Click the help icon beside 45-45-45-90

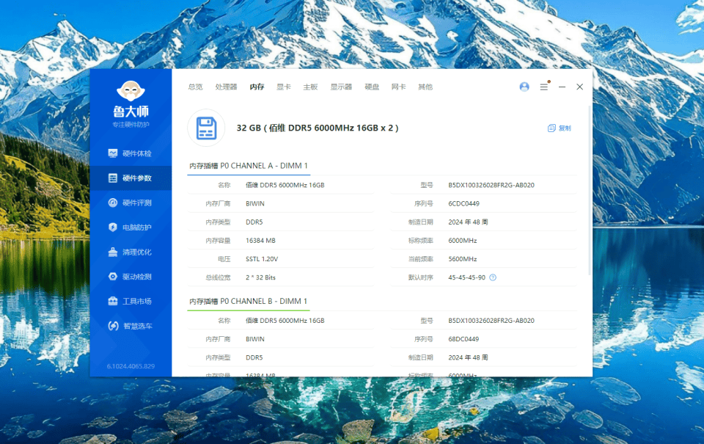(493, 277)
